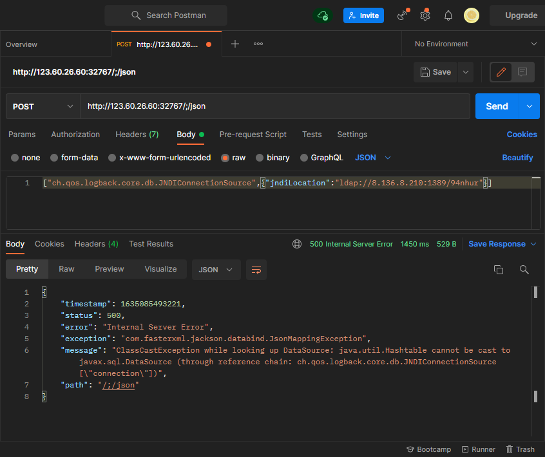The image size is (545, 457).
Task: Open the response JSON format dropdown
Action: click(216, 270)
